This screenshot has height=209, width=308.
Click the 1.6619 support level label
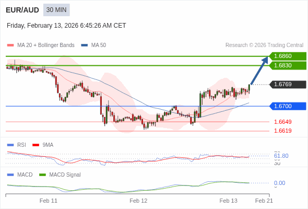pos(282,131)
